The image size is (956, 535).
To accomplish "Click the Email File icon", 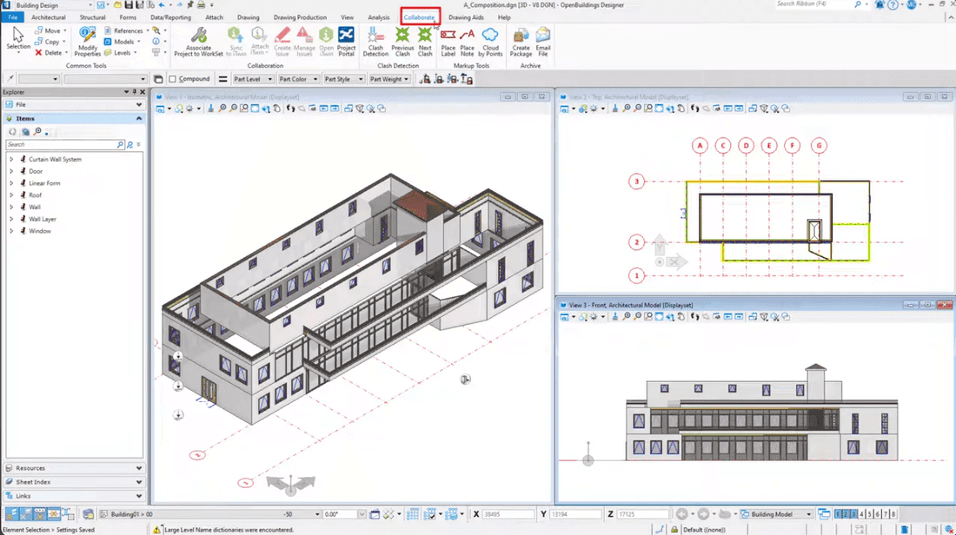I will [x=542, y=42].
